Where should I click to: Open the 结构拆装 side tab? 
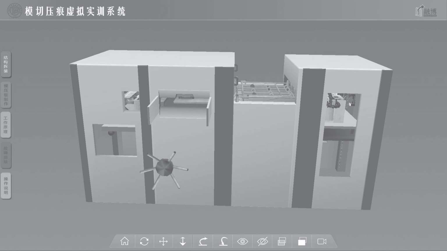point(6,64)
